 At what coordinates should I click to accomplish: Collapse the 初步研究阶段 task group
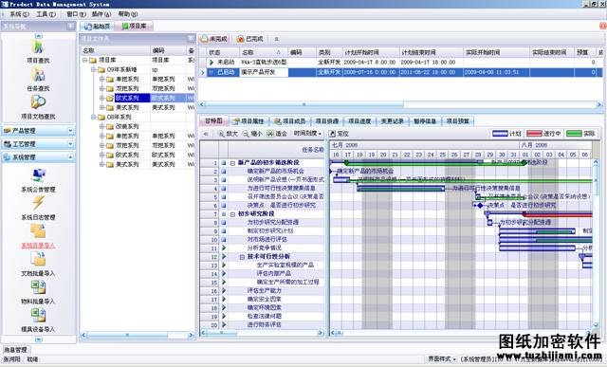click(x=232, y=214)
